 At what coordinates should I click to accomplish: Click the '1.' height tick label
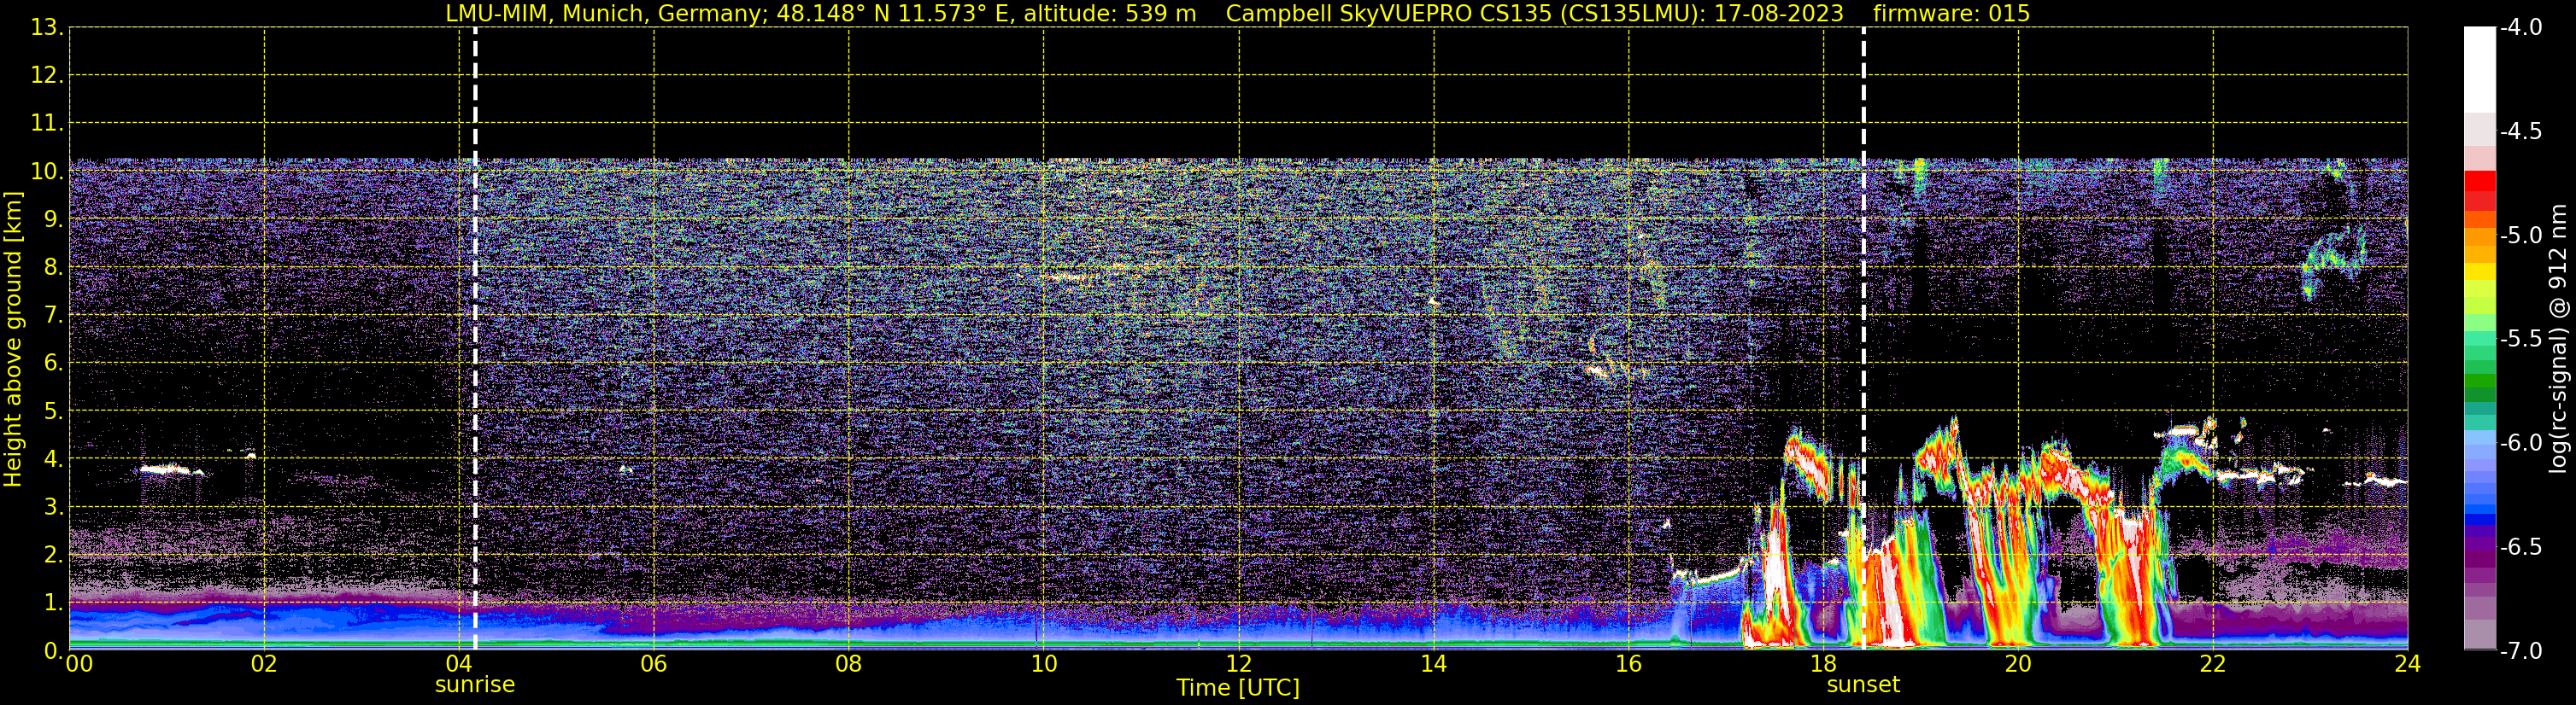coord(53,602)
